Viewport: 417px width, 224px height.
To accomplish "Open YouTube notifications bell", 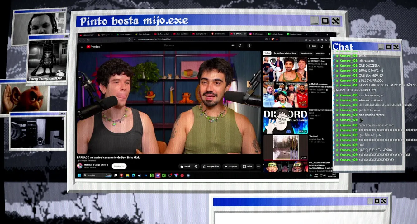I will tap(322, 46).
